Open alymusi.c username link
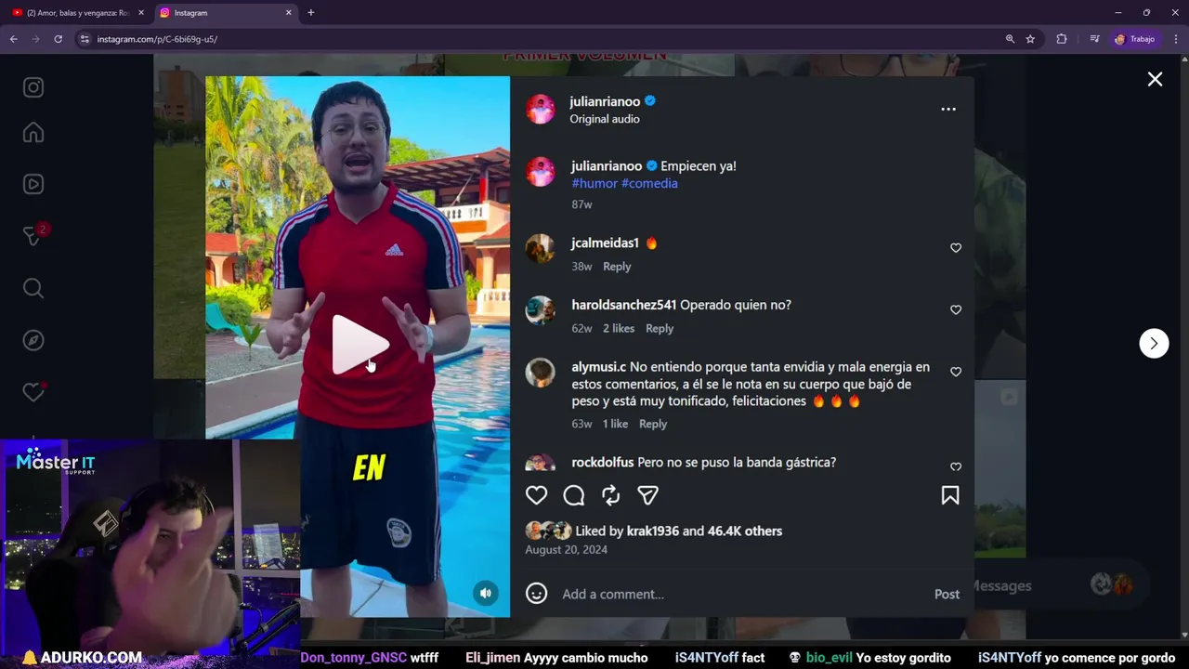 click(598, 367)
